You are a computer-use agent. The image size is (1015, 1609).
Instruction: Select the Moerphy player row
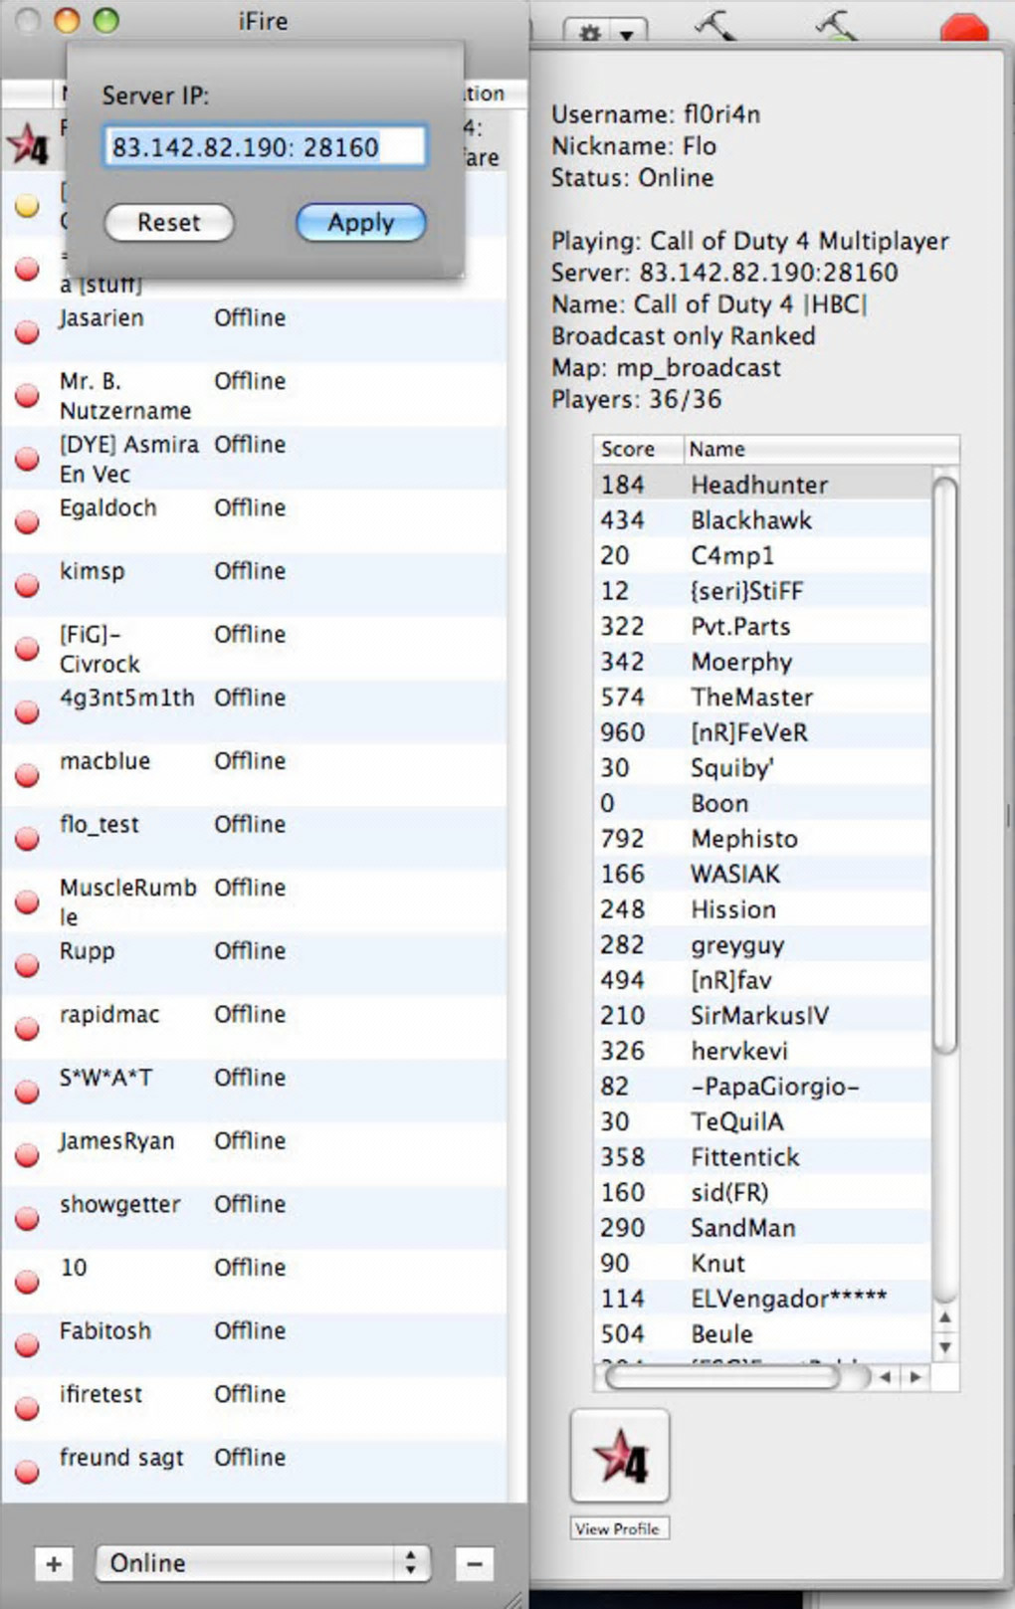(x=762, y=662)
